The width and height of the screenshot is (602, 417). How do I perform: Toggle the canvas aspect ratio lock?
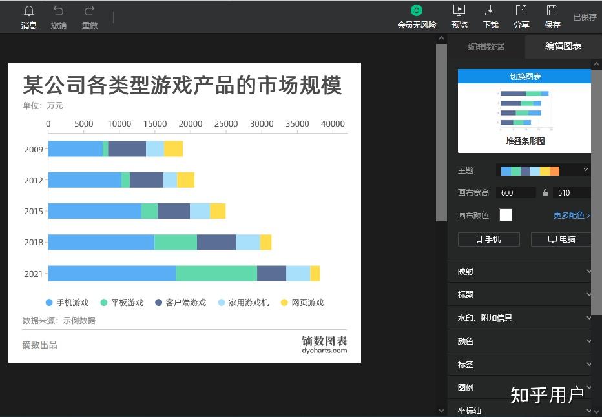pyautogui.click(x=546, y=192)
